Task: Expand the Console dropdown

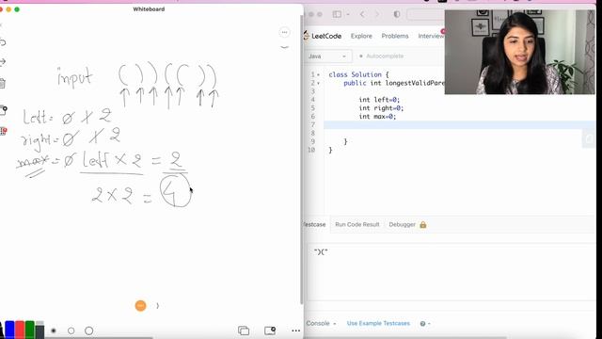Action: (x=321, y=323)
